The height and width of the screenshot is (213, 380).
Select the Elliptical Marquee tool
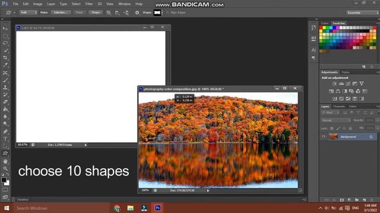click(5, 36)
